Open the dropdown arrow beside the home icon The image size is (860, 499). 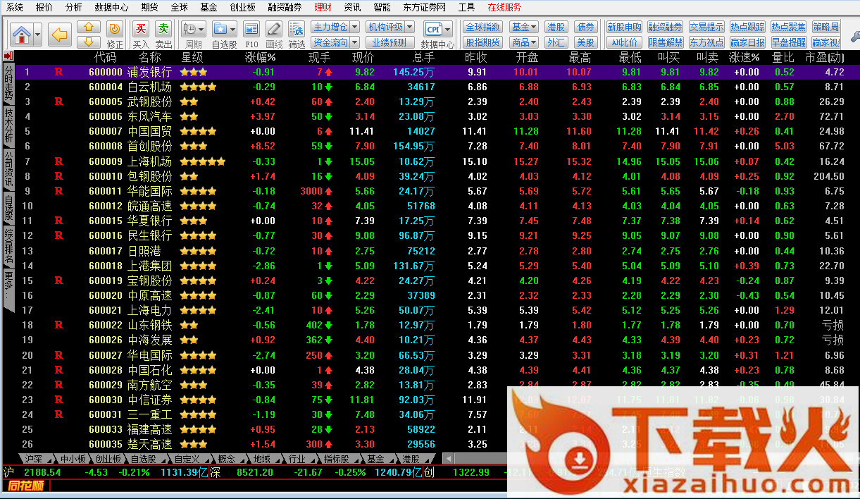tap(37, 34)
